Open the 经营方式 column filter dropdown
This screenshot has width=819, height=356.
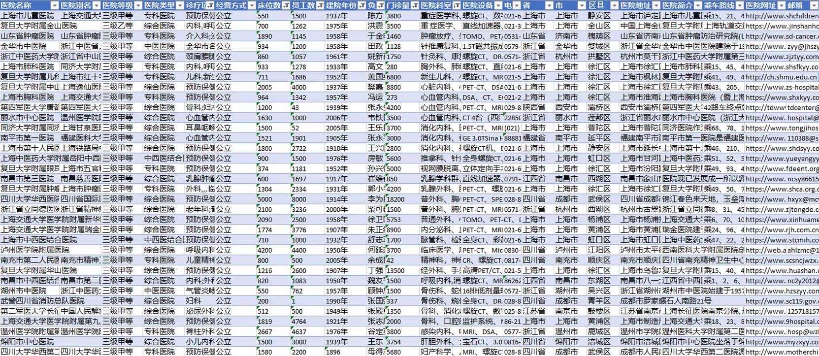pos(252,5)
